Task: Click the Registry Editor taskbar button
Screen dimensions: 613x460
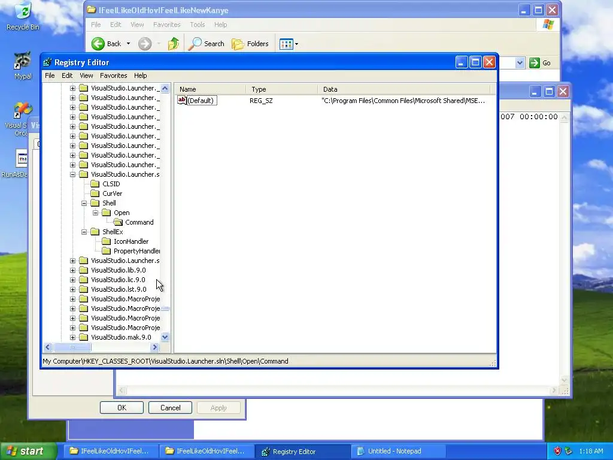Action: [302, 452]
